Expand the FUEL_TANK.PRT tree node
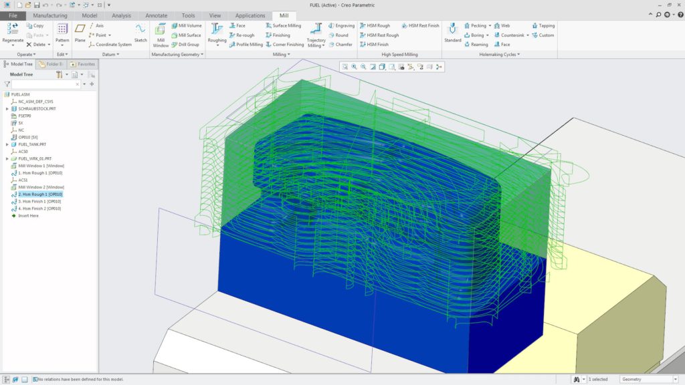Image resolution: width=685 pixels, height=385 pixels. 7,143
